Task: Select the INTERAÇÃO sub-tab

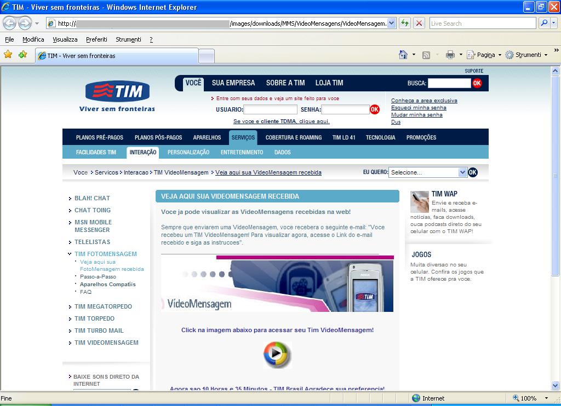Action: click(x=143, y=152)
